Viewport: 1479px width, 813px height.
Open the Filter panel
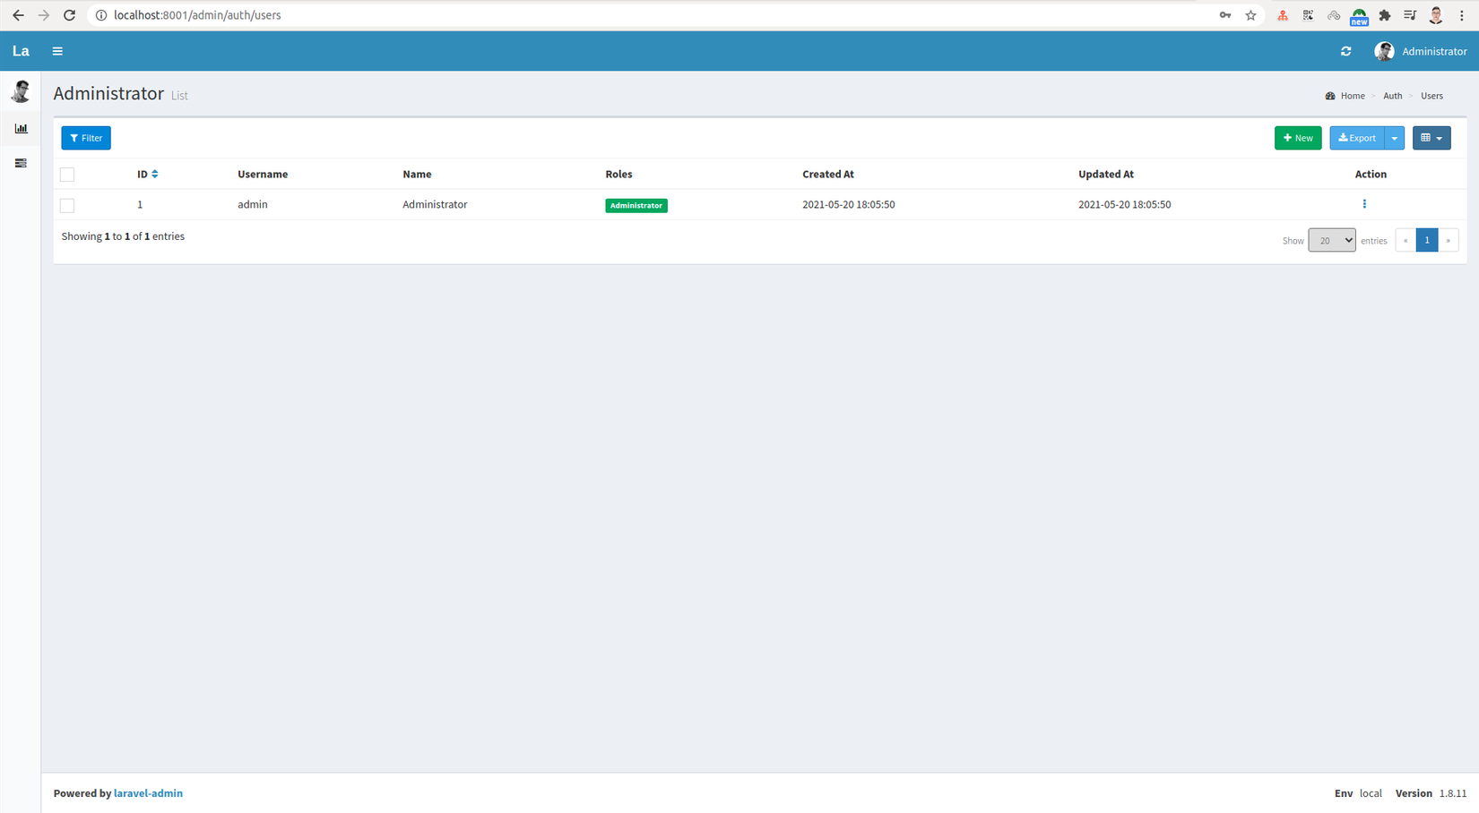tap(86, 138)
